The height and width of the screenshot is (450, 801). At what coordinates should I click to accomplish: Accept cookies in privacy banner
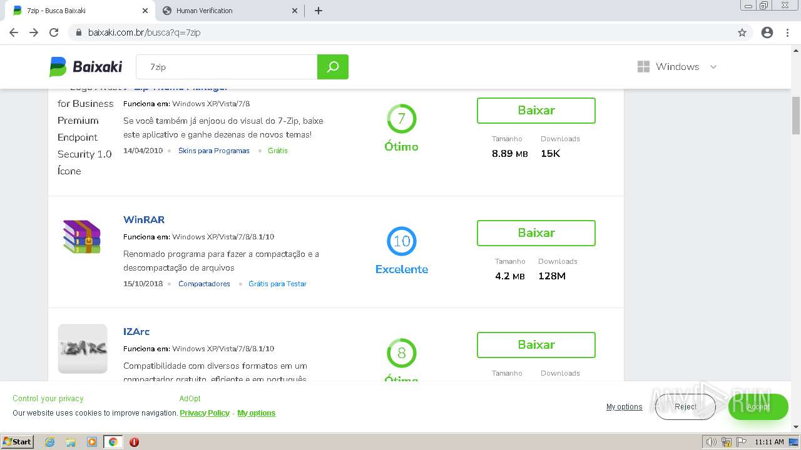click(x=758, y=407)
